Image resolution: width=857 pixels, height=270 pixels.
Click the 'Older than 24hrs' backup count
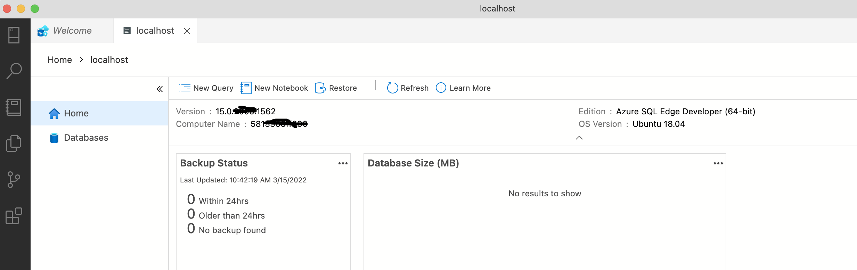point(226,214)
